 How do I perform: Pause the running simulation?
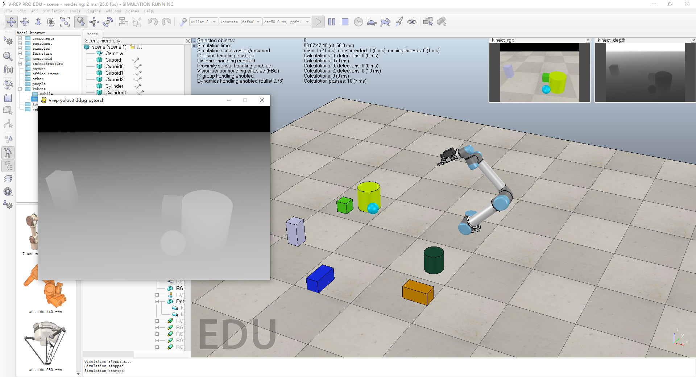331,22
